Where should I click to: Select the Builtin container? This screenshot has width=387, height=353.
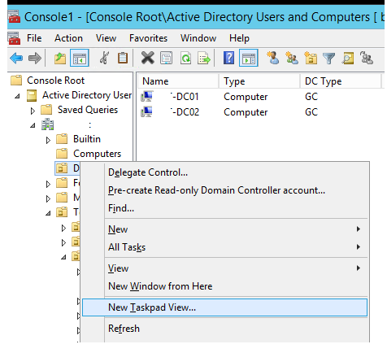(87, 139)
